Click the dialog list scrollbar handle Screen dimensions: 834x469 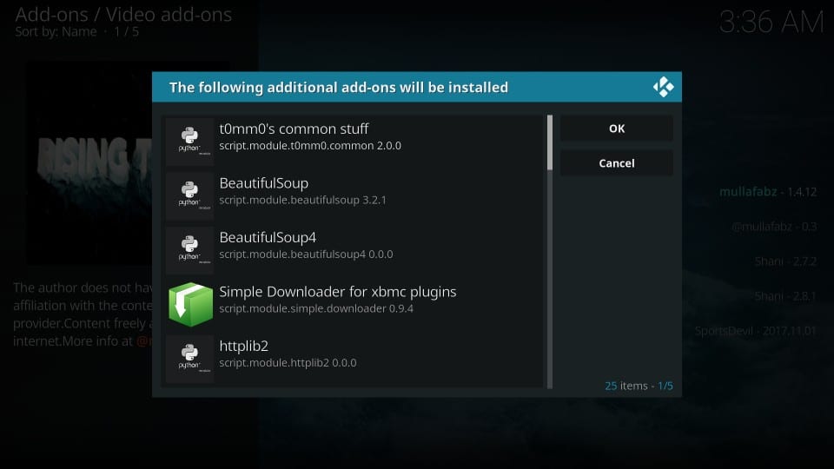point(549,142)
